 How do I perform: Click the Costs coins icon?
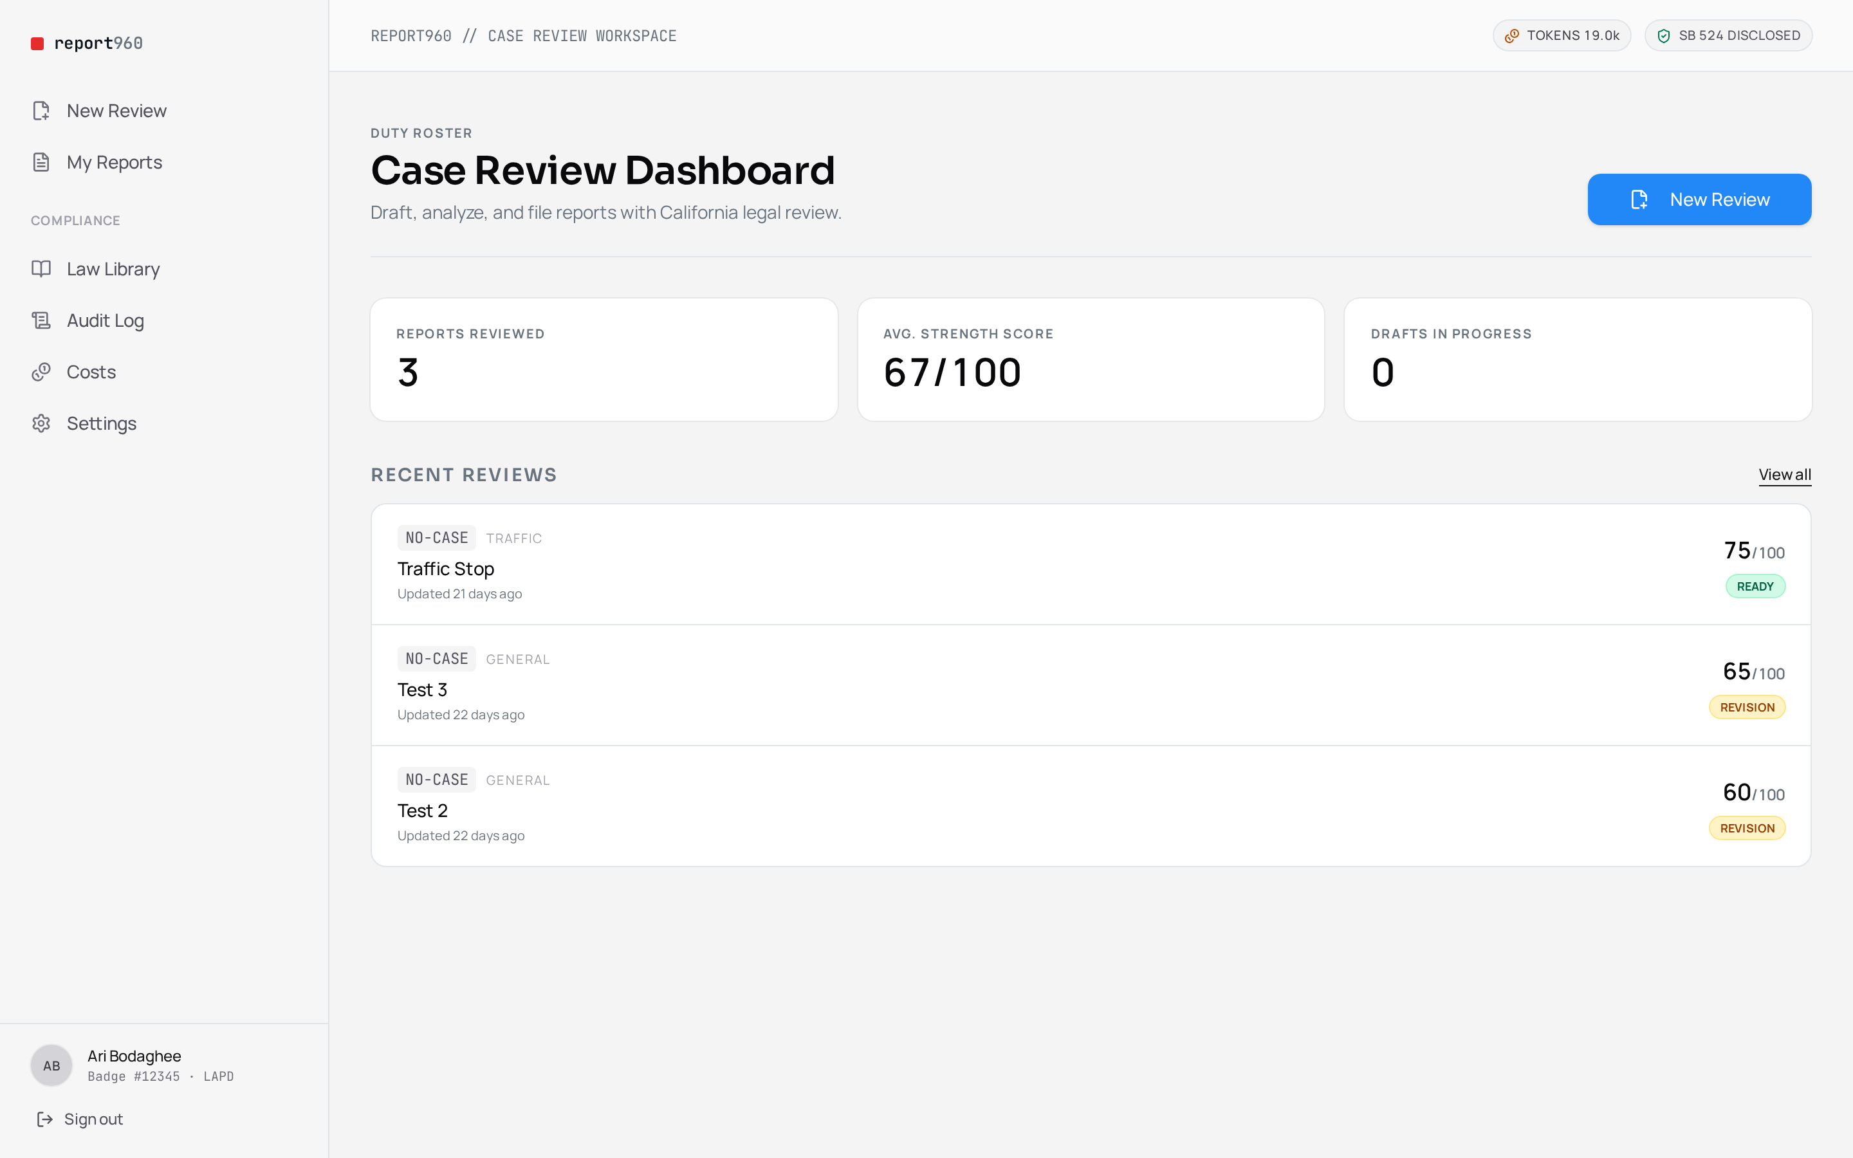pyautogui.click(x=41, y=371)
